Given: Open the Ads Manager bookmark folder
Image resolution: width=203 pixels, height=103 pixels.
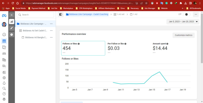Looking at the screenshot, I should click(x=148, y=8).
